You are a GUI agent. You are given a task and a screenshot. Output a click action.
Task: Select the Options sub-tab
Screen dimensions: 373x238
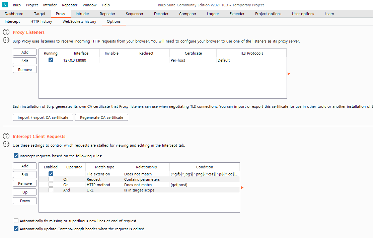(x=114, y=21)
